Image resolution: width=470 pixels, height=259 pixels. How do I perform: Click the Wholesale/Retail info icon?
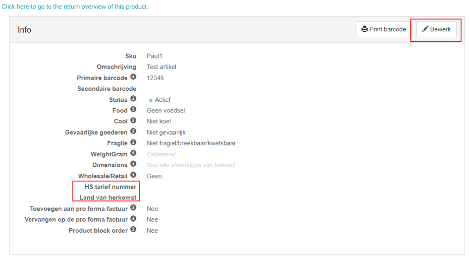(133, 175)
